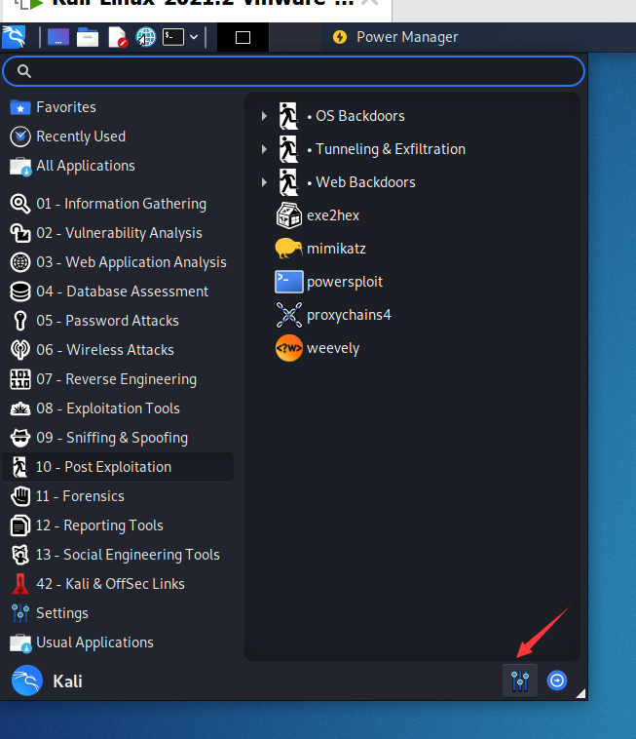Open the Web Backdoors folder entry
Image resolution: width=636 pixels, height=739 pixels.
coord(347,182)
